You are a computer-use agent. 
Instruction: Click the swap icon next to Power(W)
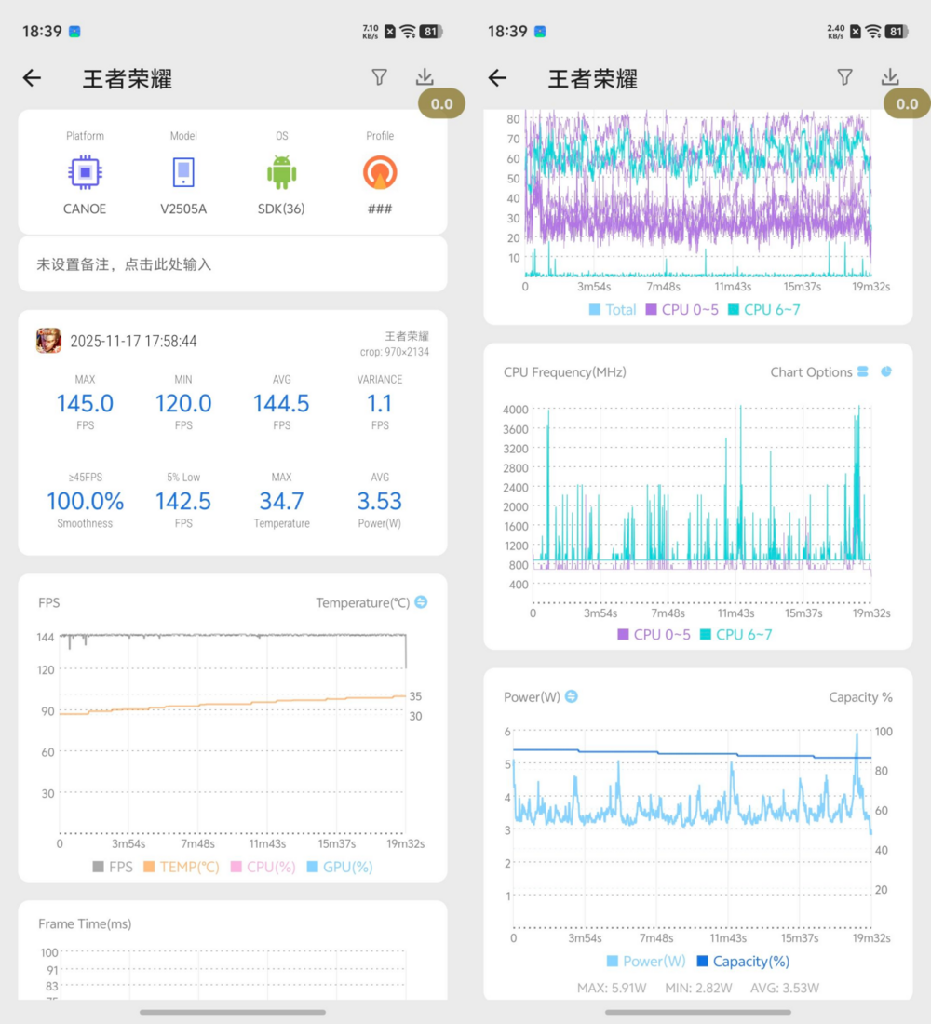(572, 696)
